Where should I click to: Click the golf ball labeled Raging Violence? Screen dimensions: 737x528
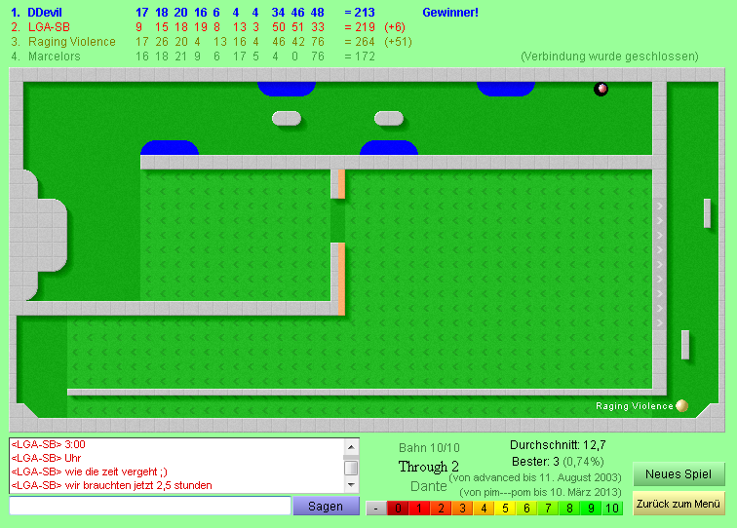tap(681, 405)
